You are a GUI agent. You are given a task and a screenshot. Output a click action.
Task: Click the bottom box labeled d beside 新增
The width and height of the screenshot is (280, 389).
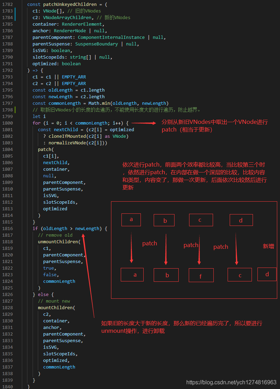267,274
